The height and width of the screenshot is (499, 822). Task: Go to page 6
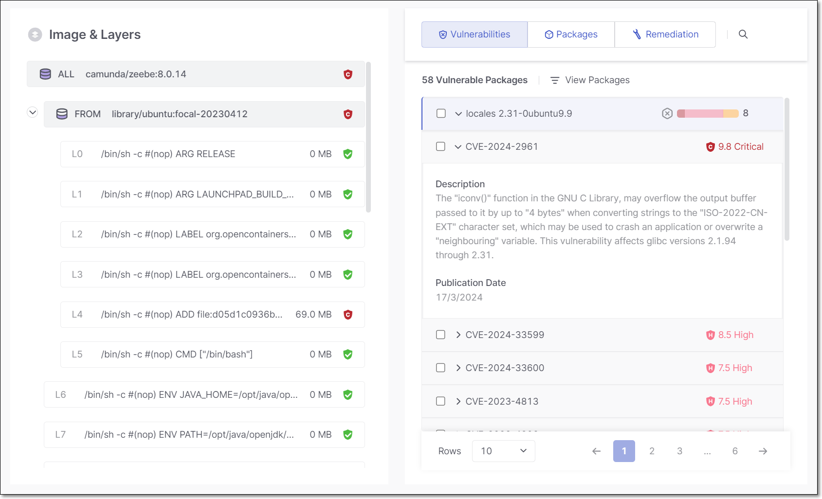click(735, 451)
